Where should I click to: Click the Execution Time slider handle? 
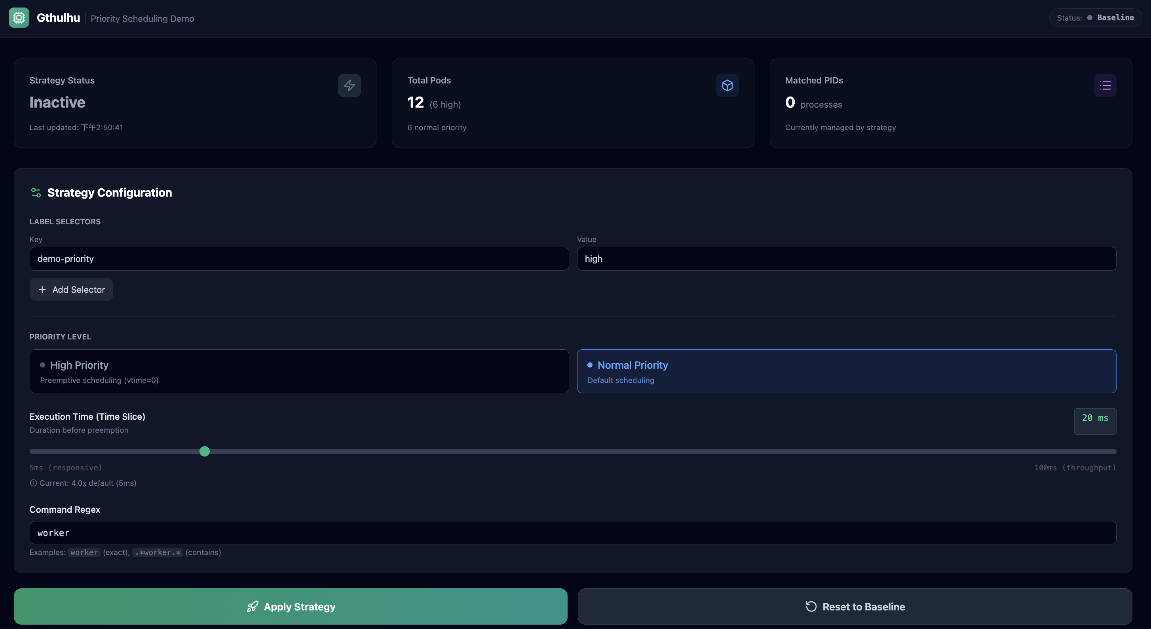click(205, 451)
